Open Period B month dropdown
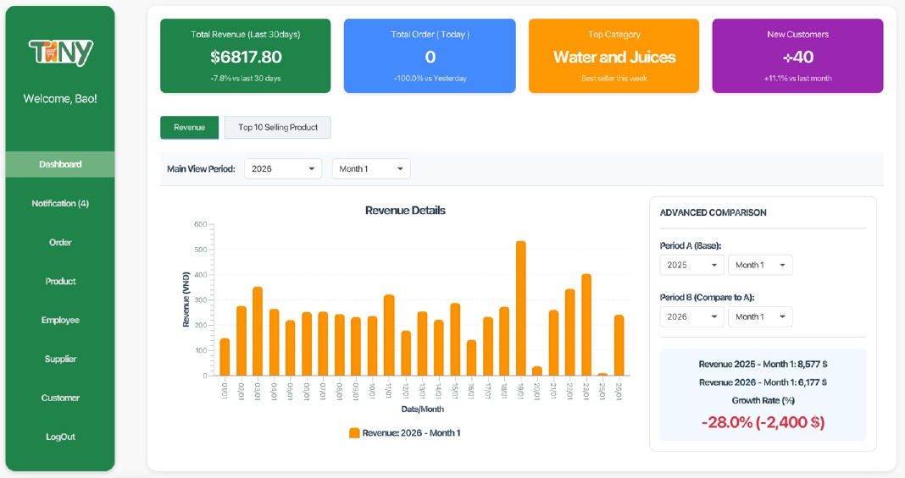This screenshot has height=478, width=905. 760,316
